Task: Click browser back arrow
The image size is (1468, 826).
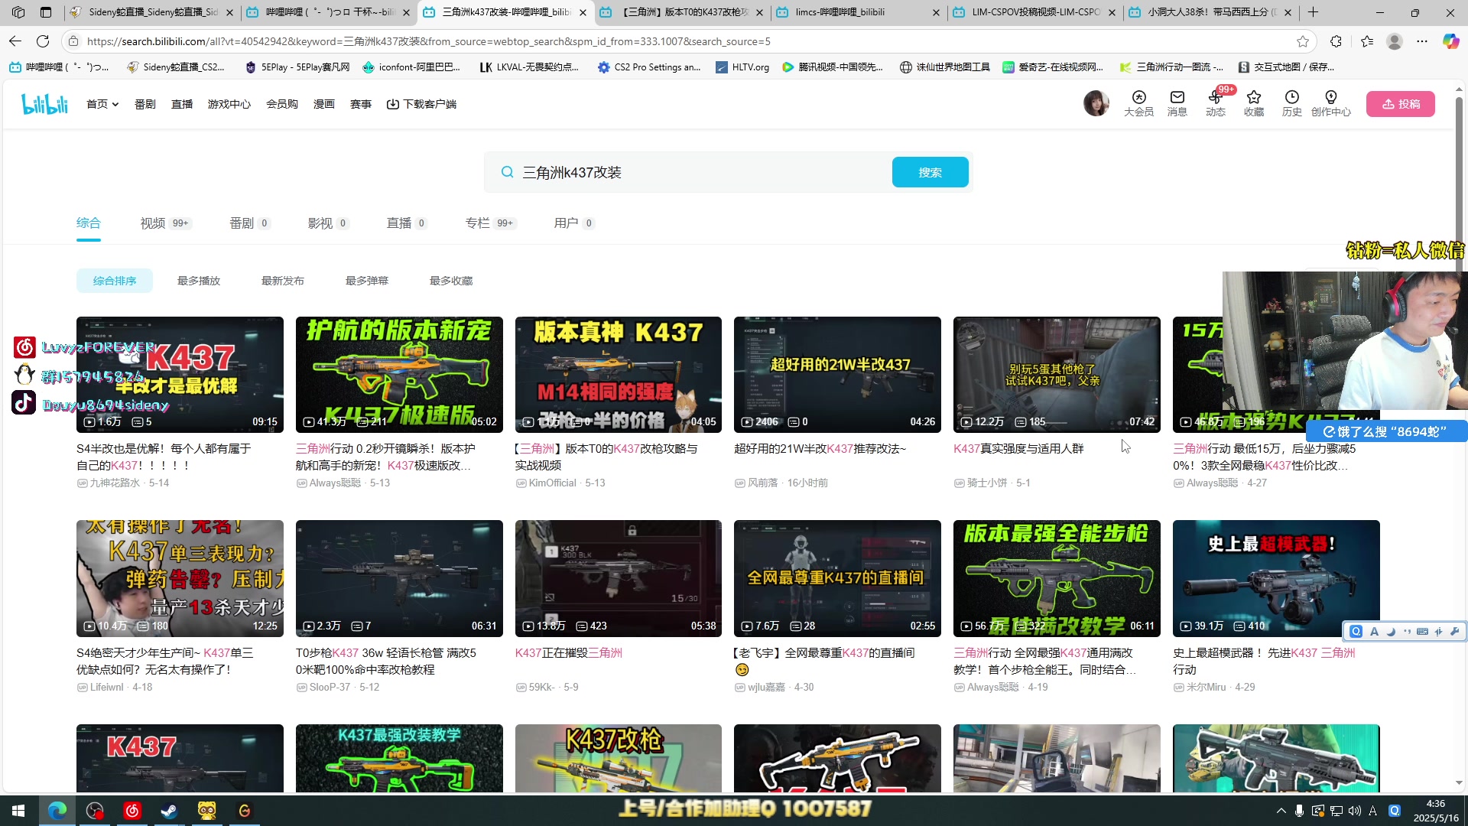Action: (x=15, y=41)
